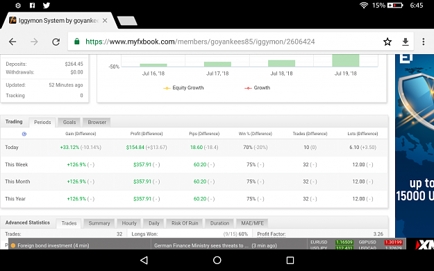The height and width of the screenshot is (271, 434).
Task: Click Today profit $154.84
Action: [135, 148]
